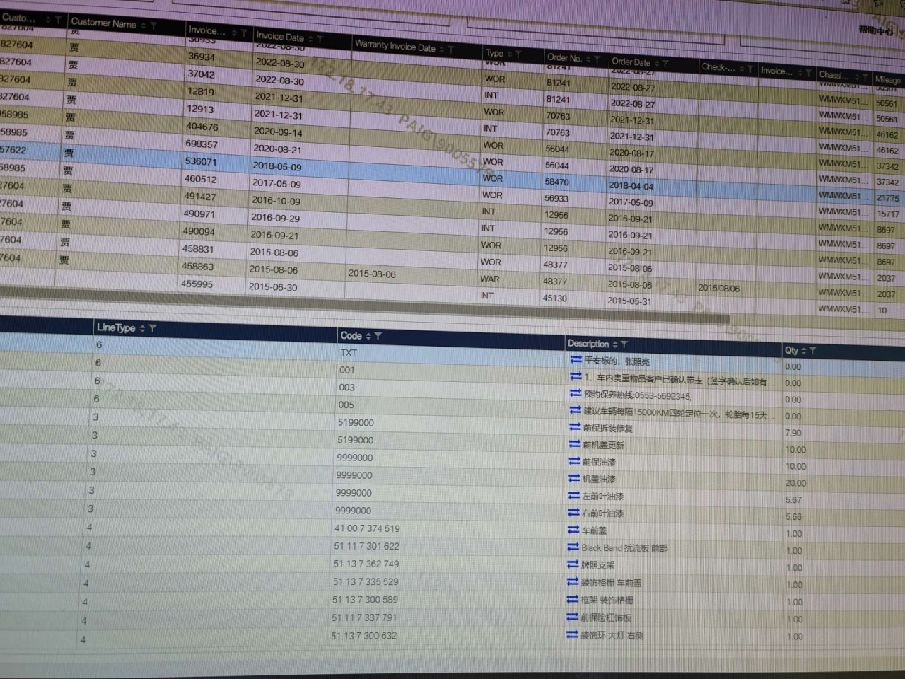Select invoice number 455995
This screenshot has height=679, width=905.
point(197,284)
